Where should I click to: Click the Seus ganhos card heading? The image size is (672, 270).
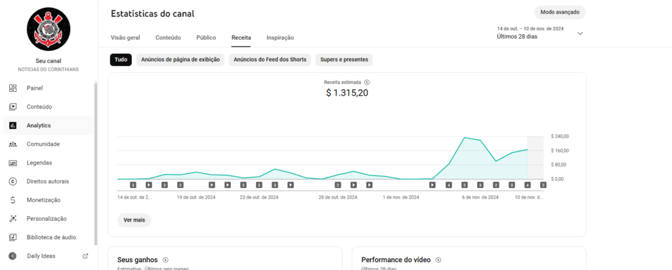(138, 260)
